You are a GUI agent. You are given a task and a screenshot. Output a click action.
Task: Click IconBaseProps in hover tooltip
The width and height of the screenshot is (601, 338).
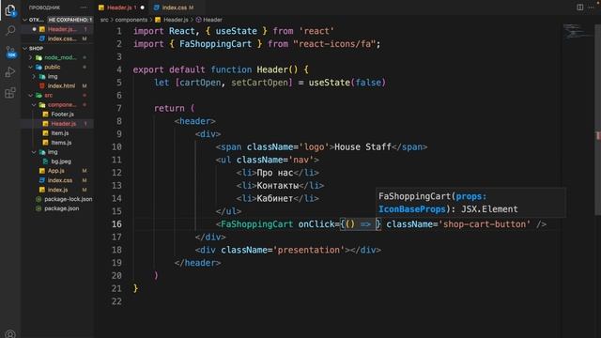[412, 209]
